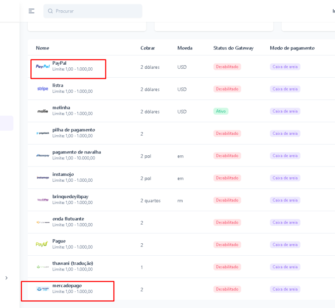Click the search magnifier icon

pyautogui.click(x=50, y=11)
